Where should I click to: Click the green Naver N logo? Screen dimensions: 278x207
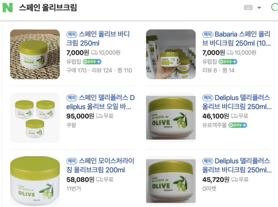click(x=8, y=8)
